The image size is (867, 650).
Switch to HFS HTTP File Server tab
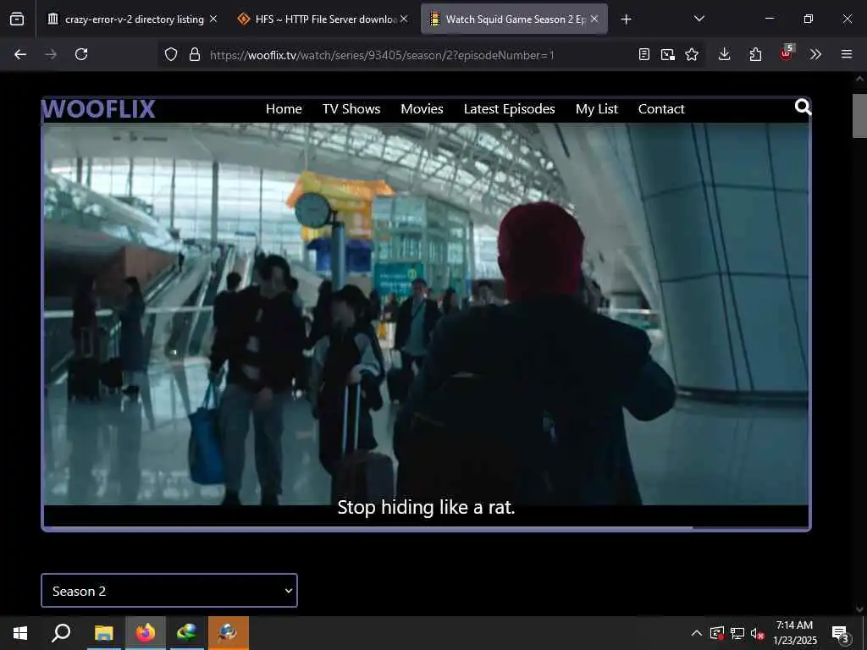(x=323, y=19)
